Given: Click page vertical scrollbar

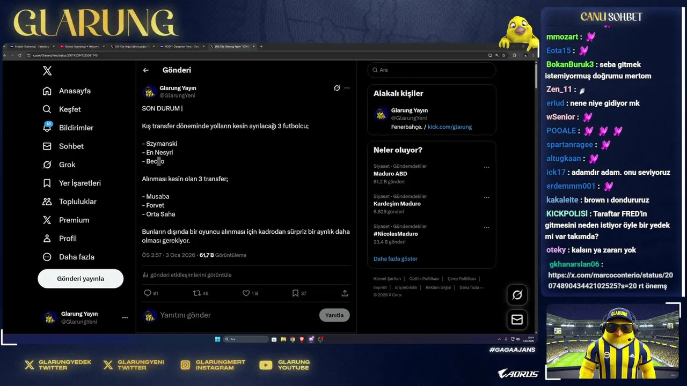Looking at the screenshot, I should click(536, 75).
